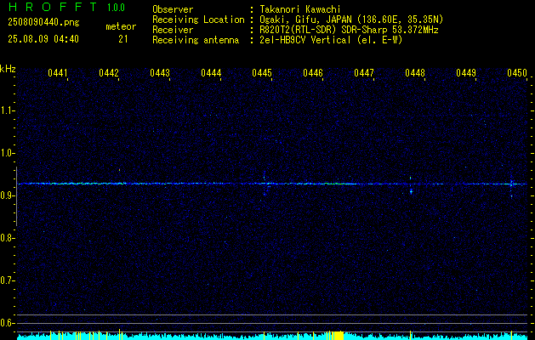Image resolution: width=535 pixels, height=340 pixels.
Task: Click the Receiving antenna label
Action: coord(196,40)
